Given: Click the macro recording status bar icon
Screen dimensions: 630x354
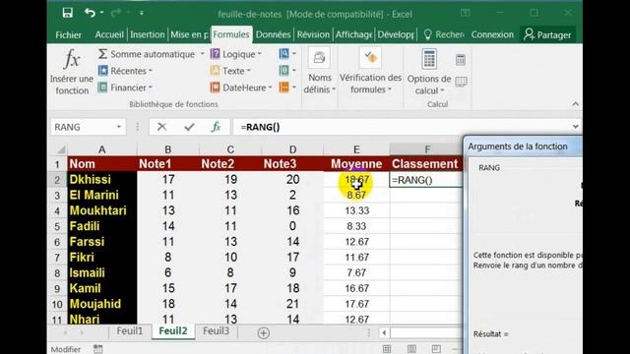Looking at the screenshot, I should coord(97,349).
